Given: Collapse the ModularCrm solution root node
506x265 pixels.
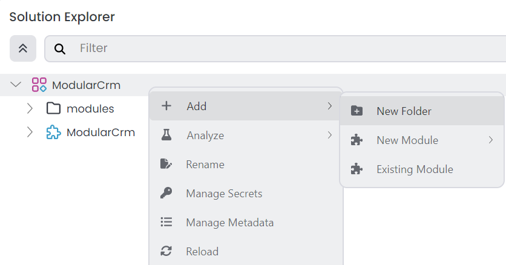Looking at the screenshot, I should 16,85.
